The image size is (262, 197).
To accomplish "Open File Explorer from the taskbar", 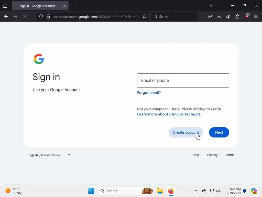I will (160, 191).
